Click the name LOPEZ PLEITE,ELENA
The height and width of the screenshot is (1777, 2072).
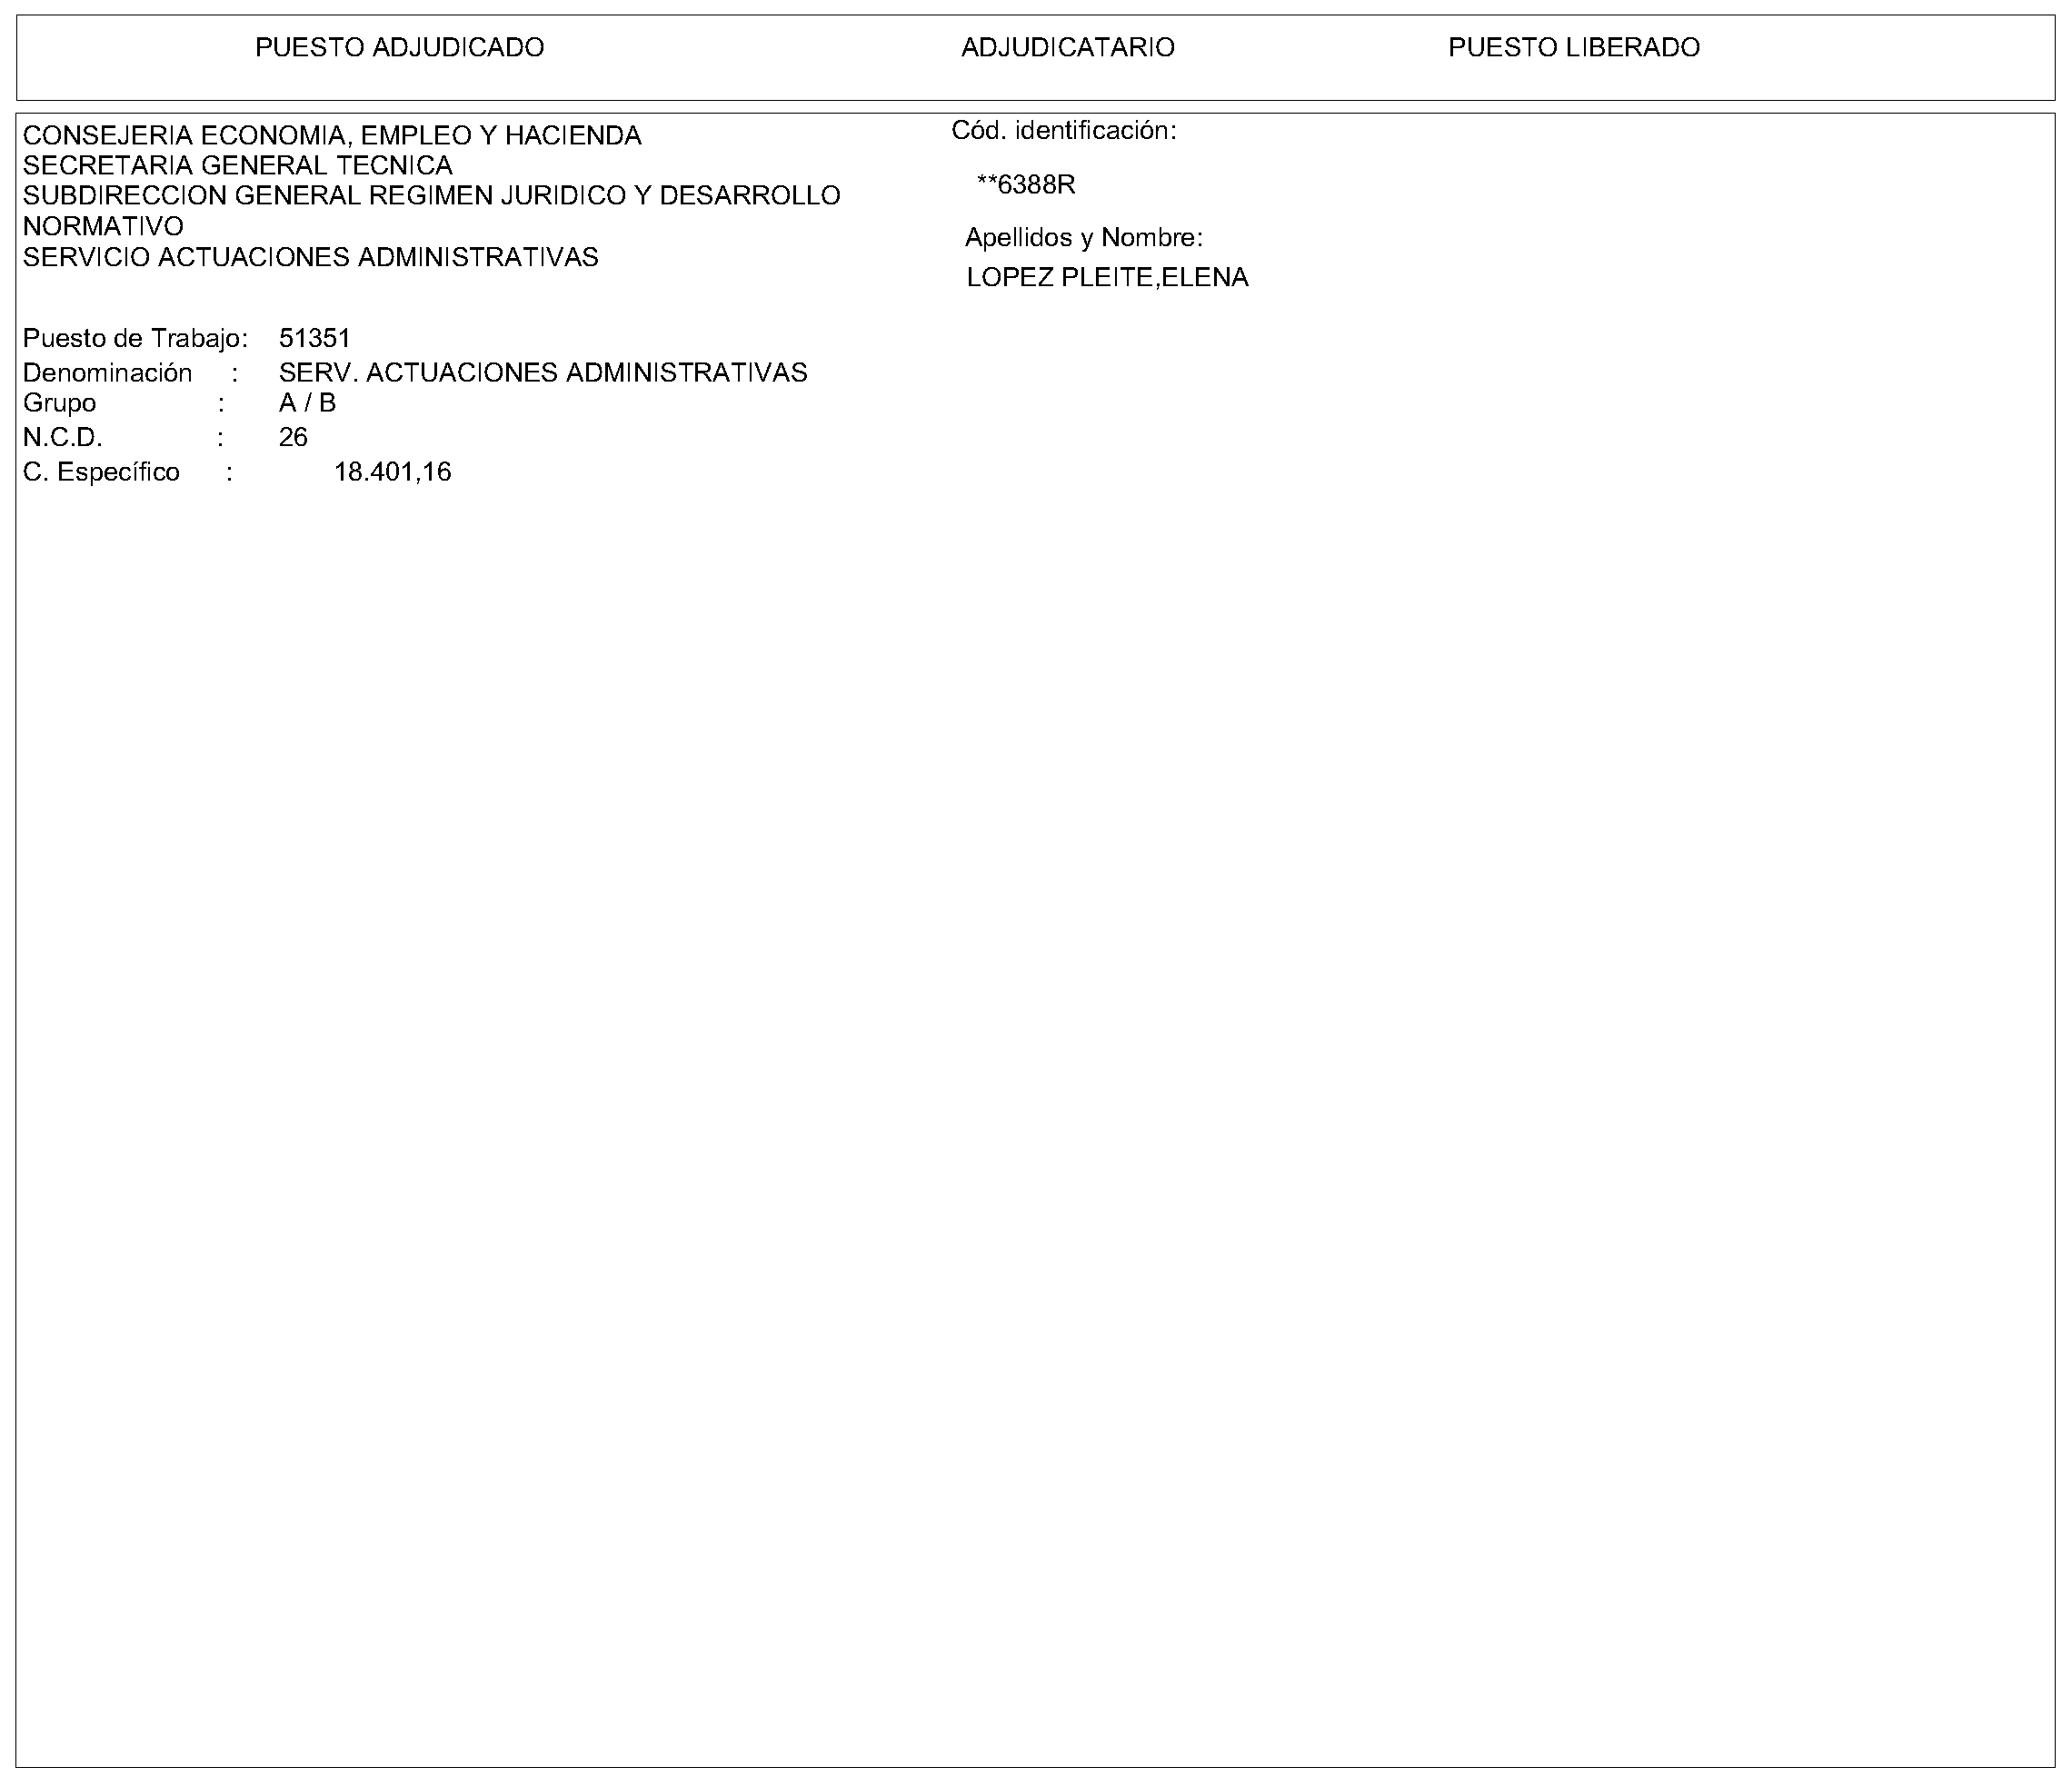1107,278
